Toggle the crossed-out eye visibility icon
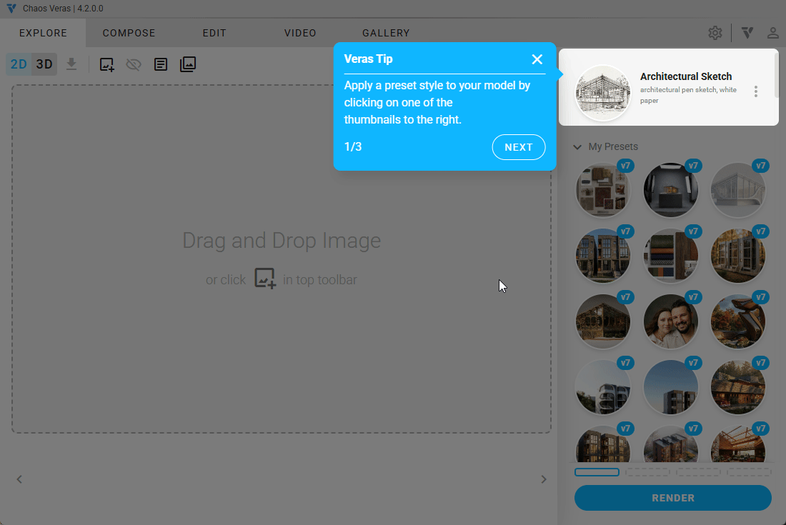The height and width of the screenshot is (525, 786). pyautogui.click(x=134, y=64)
